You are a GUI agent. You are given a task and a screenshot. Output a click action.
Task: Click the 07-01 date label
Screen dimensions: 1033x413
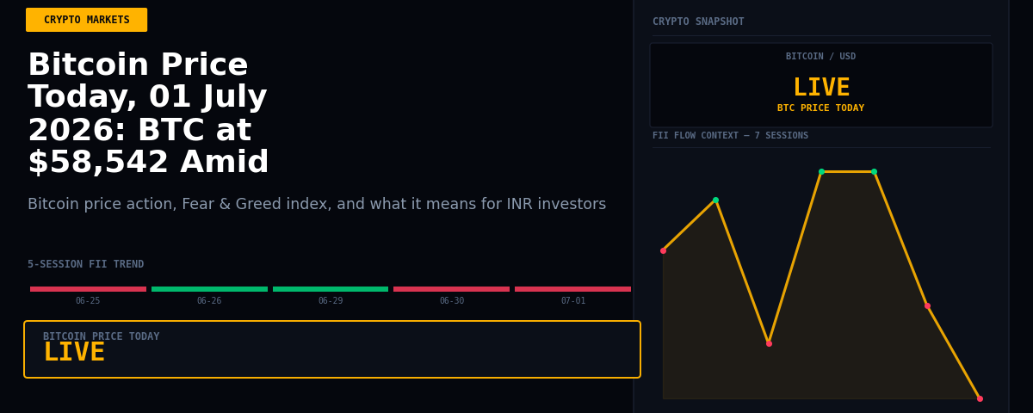(x=573, y=301)
